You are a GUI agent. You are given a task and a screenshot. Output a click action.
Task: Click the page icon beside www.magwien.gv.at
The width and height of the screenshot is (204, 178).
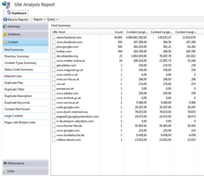tap(54, 70)
